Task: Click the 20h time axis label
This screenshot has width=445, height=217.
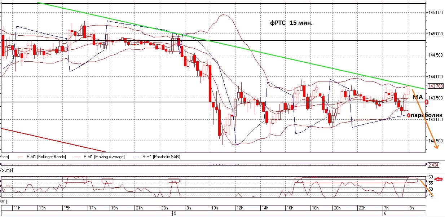Action: (x=337, y=208)
